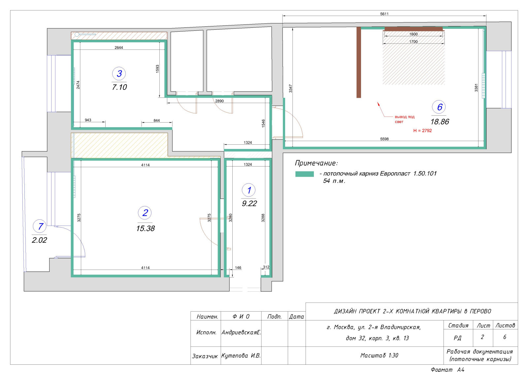528x372 pixels.
Task: Click the 'Масштаб 1:30' scale cell
Action: 379,355
